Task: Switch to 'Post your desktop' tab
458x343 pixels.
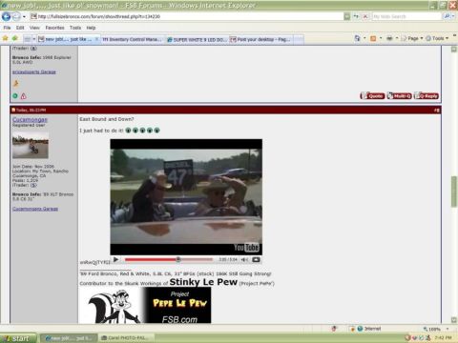Action: pyautogui.click(x=260, y=39)
